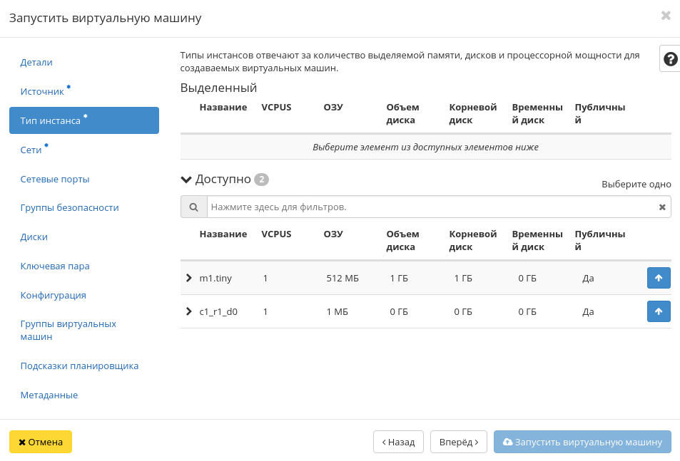680x461 pixels.
Task: Add c1_r1_d0 flavor with up arrow
Action: [658, 311]
